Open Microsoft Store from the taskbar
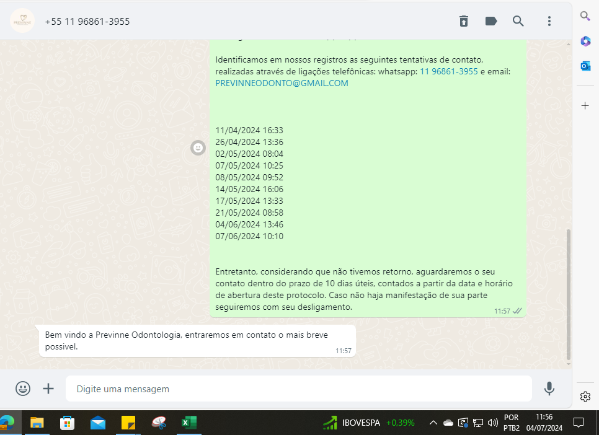 click(67, 423)
